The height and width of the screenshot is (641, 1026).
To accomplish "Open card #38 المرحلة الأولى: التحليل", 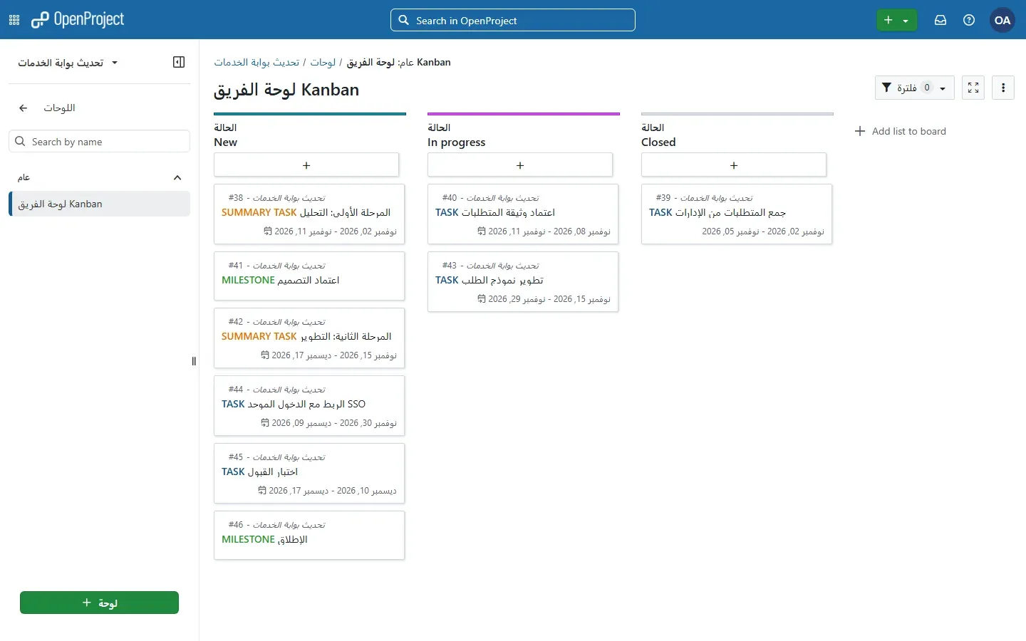I will point(309,214).
